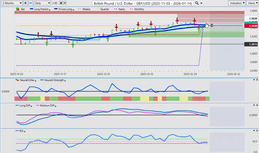Image resolution: width=259 pixels, height=153 pixels.
Task: Click the GBP/USD symbol title field
Action: 143,3
